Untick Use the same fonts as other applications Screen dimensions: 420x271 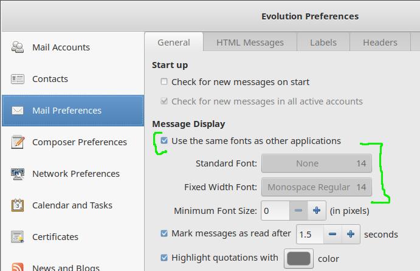(164, 141)
